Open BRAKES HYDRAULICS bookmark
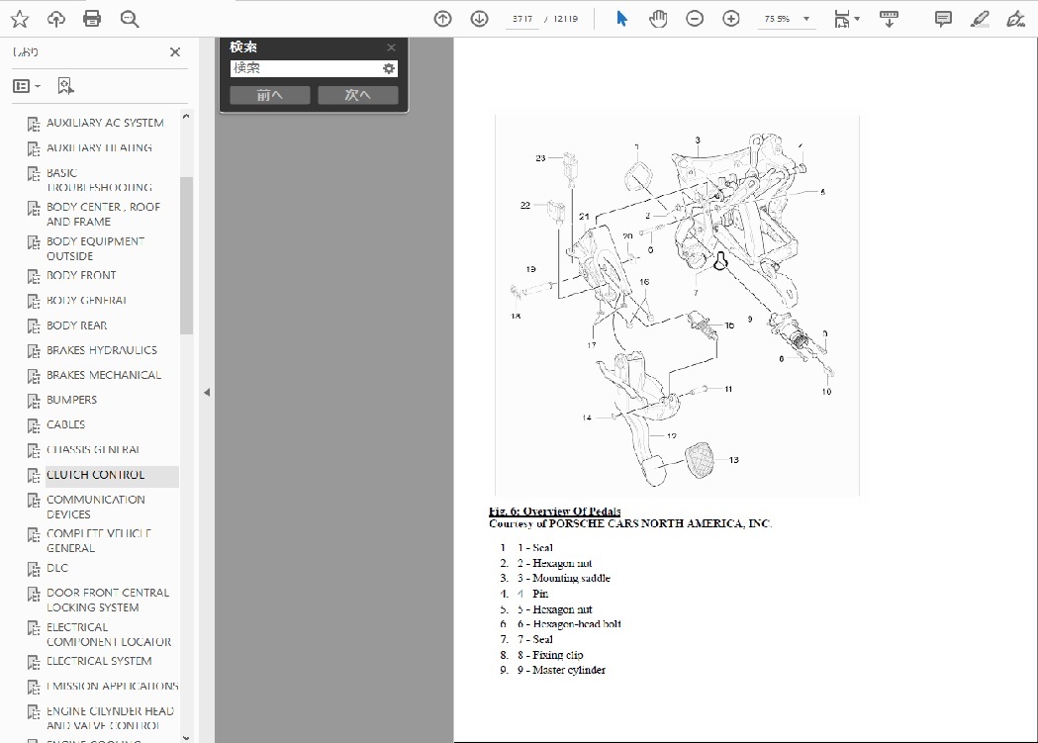 (102, 350)
